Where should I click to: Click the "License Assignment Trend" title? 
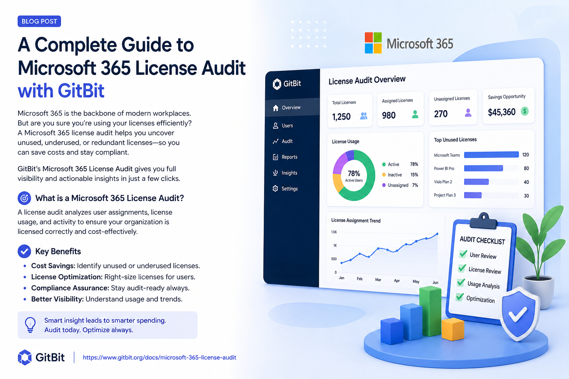356,220
